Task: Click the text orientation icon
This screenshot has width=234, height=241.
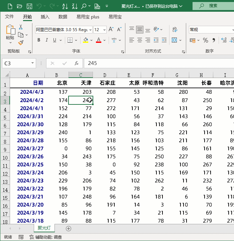Action: [156, 29]
